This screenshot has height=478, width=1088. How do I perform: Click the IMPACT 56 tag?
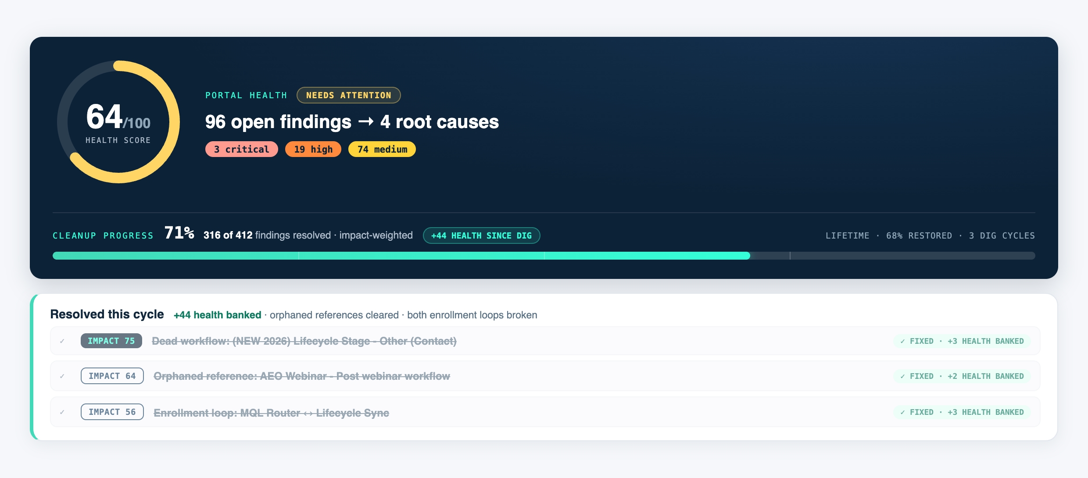(x=112, y=412)
